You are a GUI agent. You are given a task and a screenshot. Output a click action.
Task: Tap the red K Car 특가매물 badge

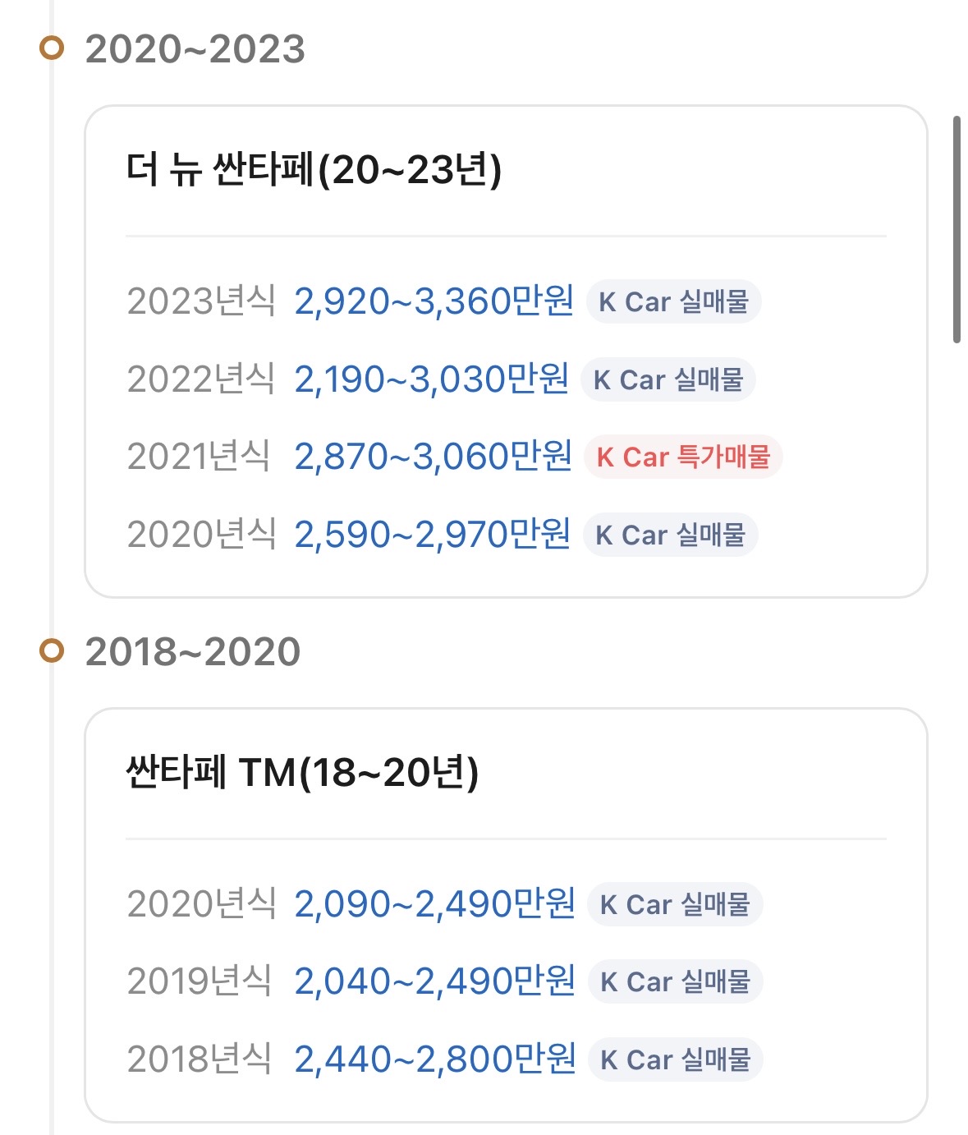683,457
